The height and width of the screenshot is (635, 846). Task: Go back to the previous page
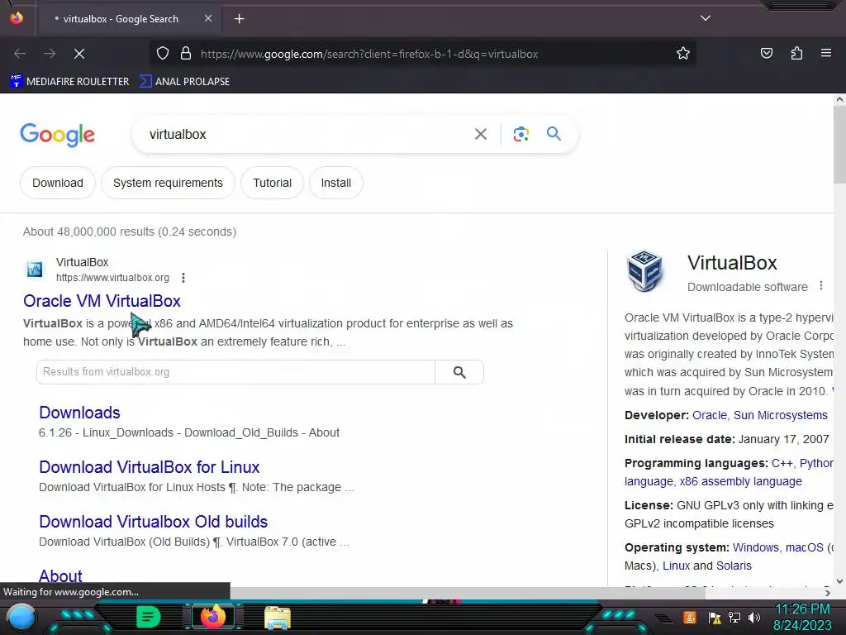pos(20,54)
